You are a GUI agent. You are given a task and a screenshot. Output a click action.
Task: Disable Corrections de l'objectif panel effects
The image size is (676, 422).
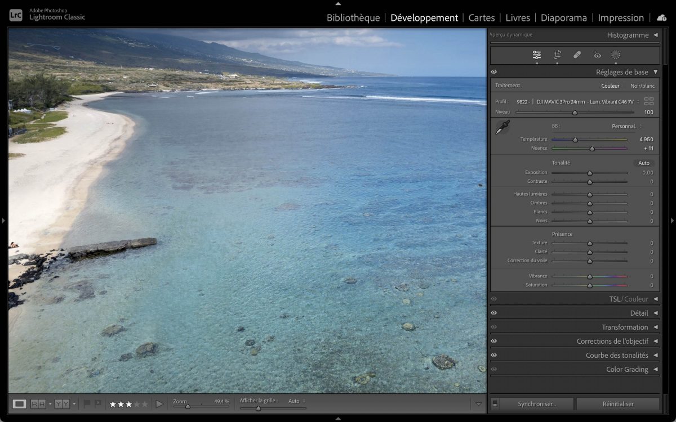(x=494, y=341)
